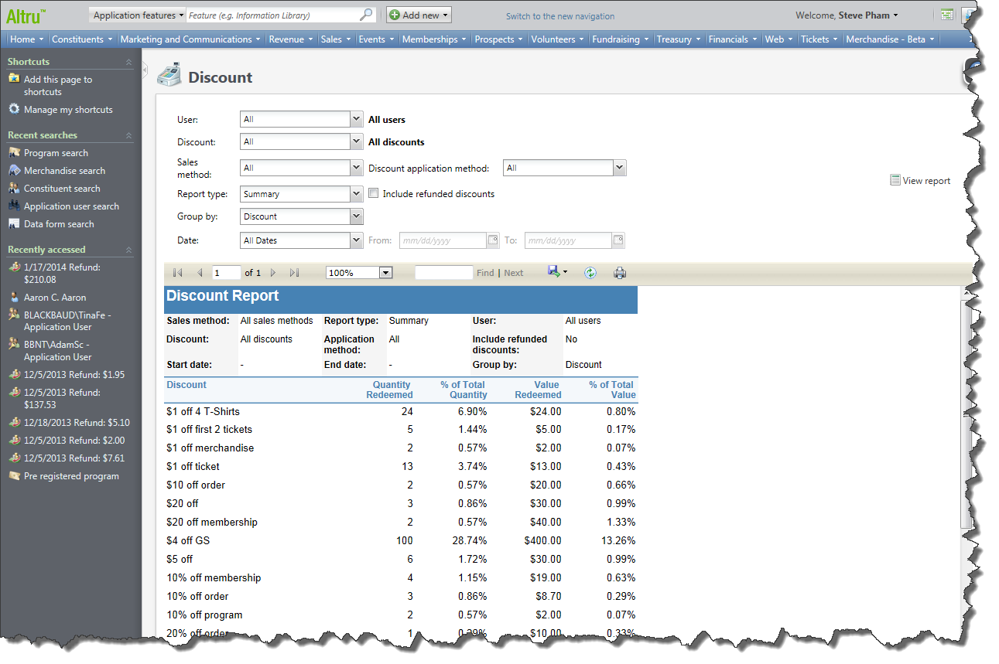This screenshot has height=664, width=999.
Task: Go to next report page arrow
Action: tap(273, 273)
